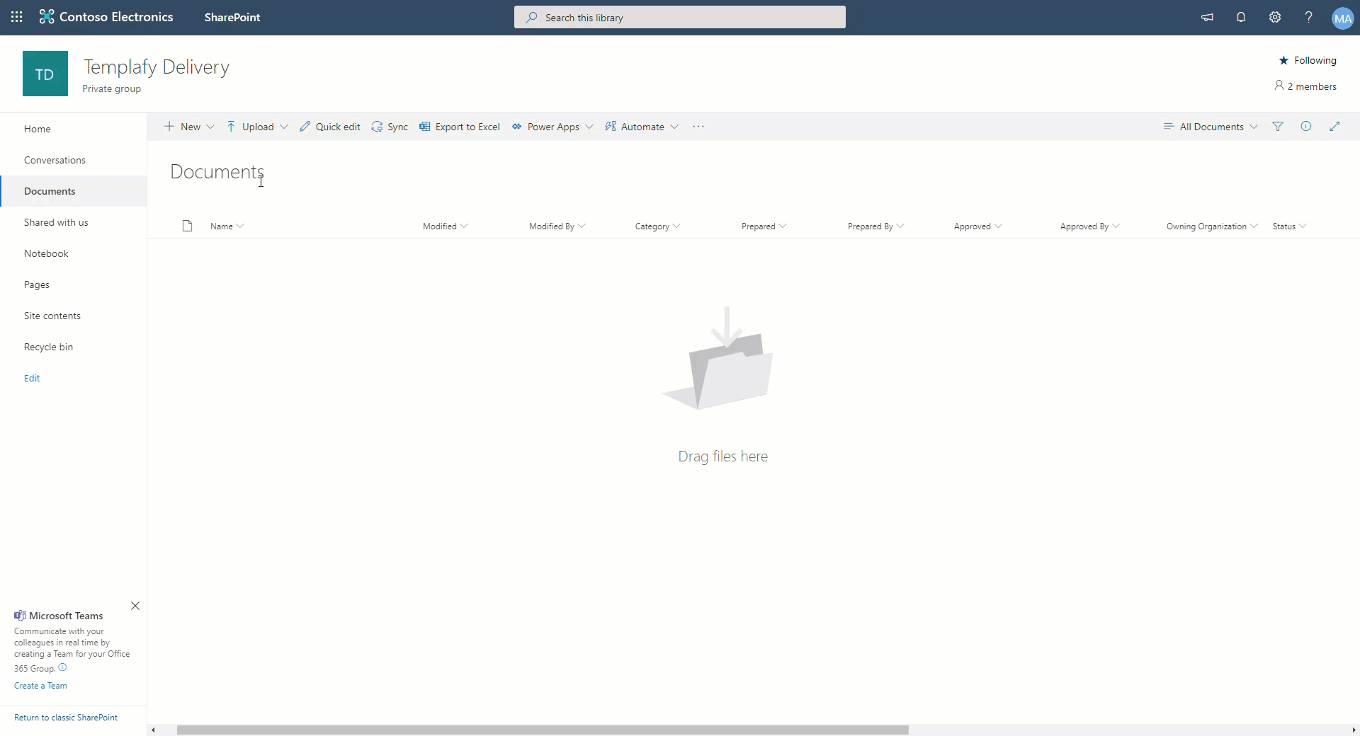Image resolution: width=1360 pixels, height=736 pixels.
Task: Open the settings gear
Action: (1275, 17)
